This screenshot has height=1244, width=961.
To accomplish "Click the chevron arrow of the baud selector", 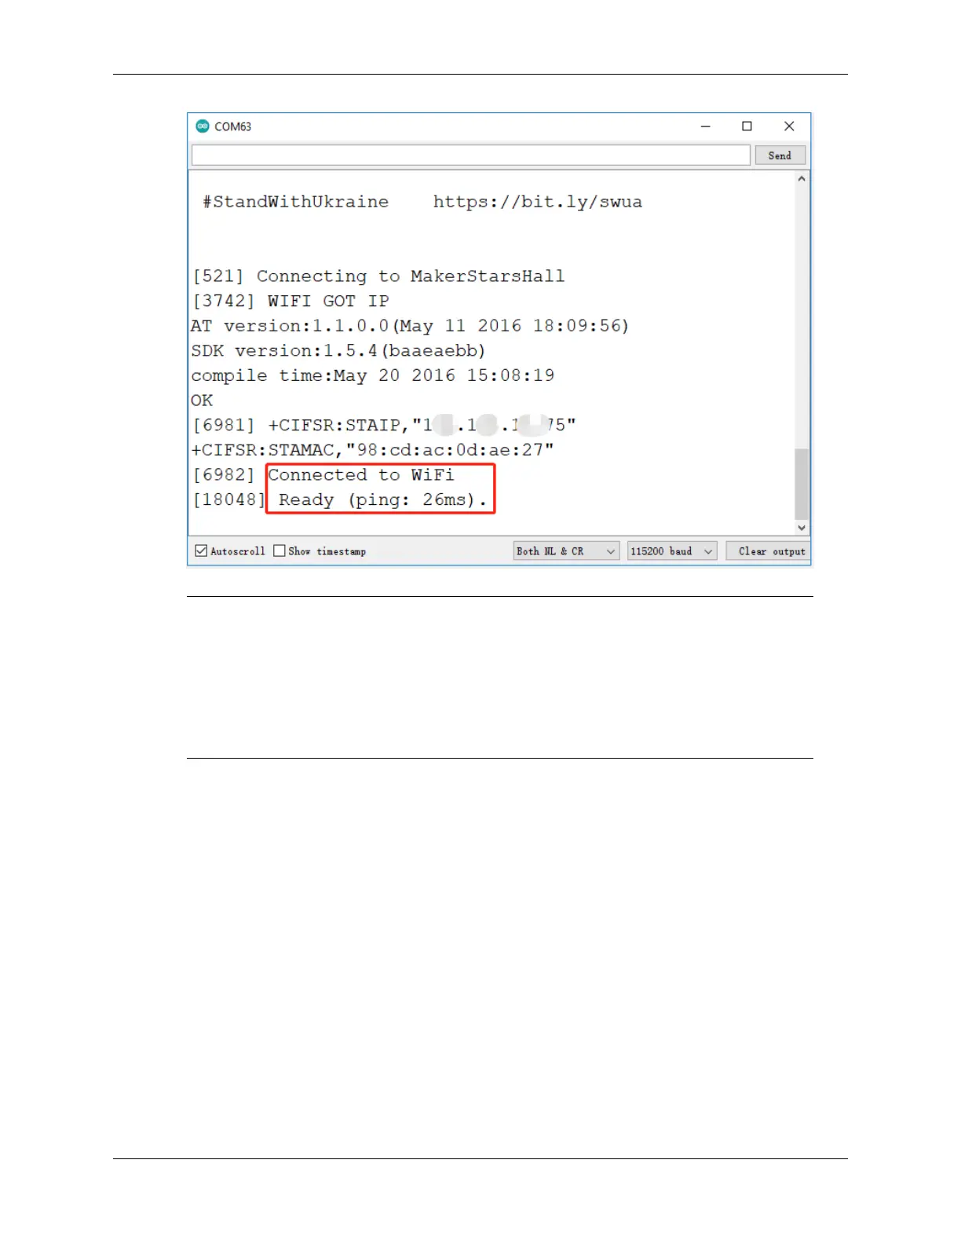I will pyautogui.click(x=708, y=551).
